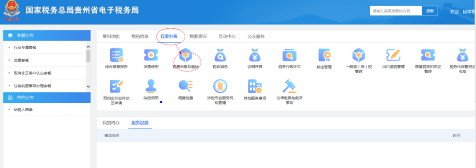Open 稽查检查 magnifier icon

click(x=186, y=86)
